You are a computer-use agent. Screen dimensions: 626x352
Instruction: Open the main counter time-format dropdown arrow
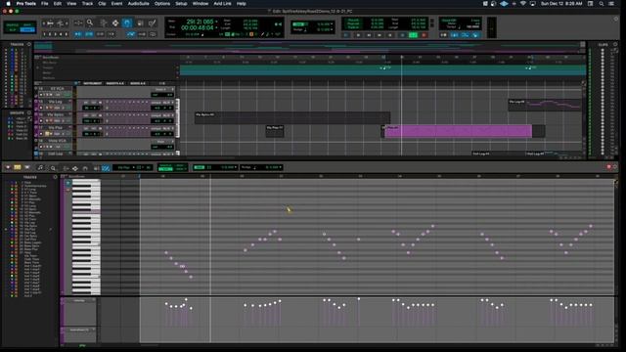[x=216, y=22]
